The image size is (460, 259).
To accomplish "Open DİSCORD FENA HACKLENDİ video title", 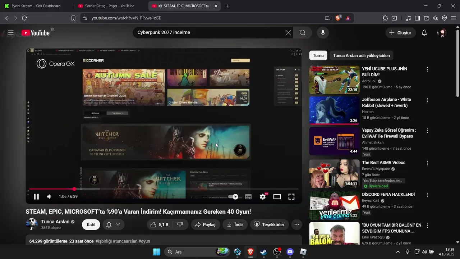I will 388,194.
